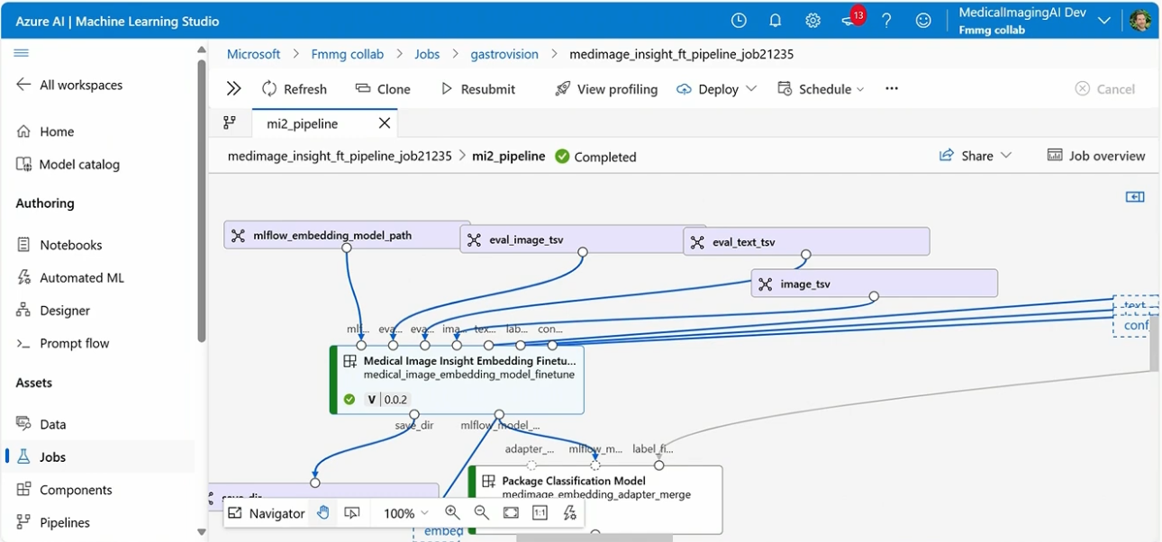Open Notebooks in sidebar
The width and height of the screenshot is (1162, 542).
tap(59, 245)
